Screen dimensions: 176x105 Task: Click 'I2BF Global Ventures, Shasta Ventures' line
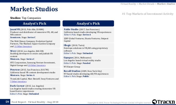coord(86,40)
